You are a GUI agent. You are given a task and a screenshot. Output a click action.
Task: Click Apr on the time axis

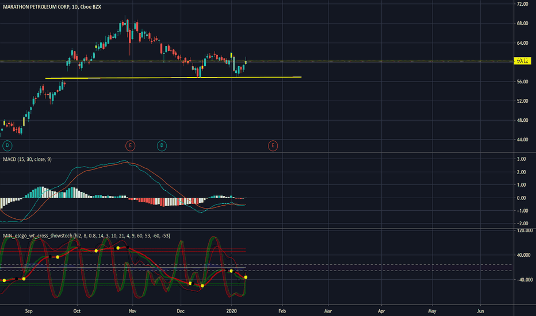[x=381, y=311]
